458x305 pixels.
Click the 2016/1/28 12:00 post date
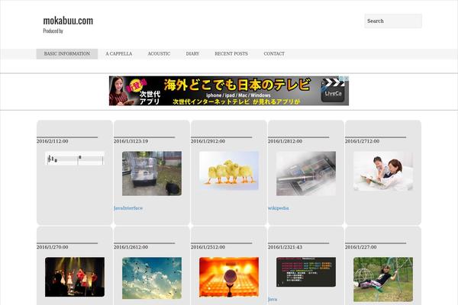point(285,141)
